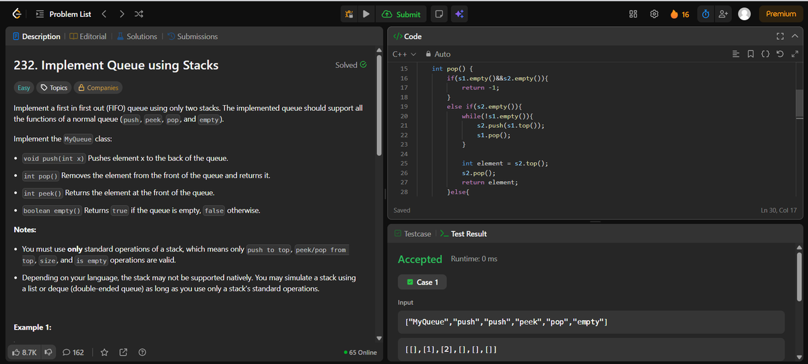Go to the next problem
Viewport: 808px width, 364px height.
[121, 14]
